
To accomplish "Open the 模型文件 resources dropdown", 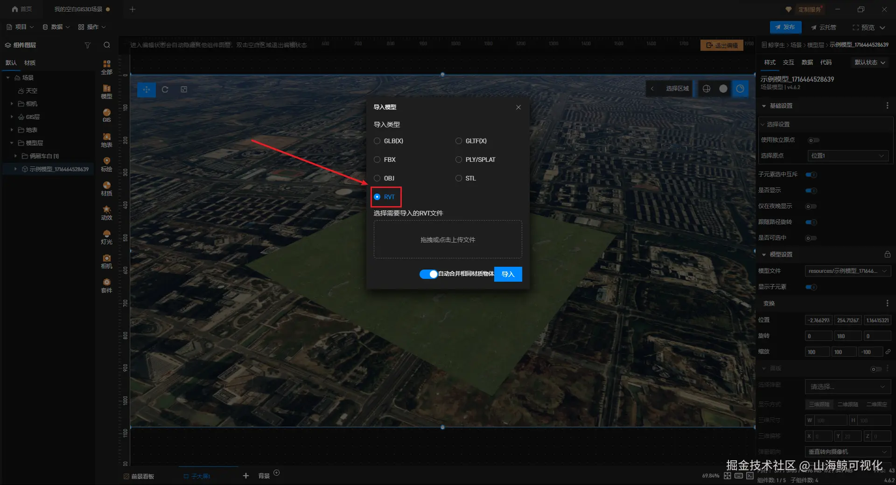I will [x=848, y=271].
